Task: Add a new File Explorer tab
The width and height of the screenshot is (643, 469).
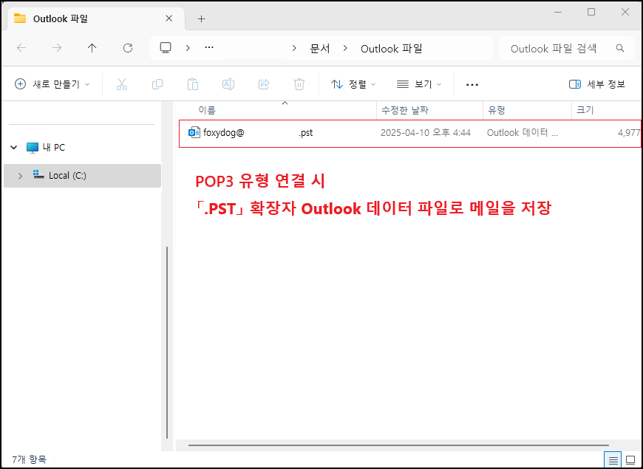Action: pyautogui.click(x=201, y=19)
